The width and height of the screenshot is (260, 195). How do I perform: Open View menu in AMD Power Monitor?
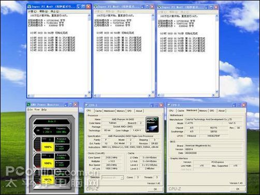37,110
